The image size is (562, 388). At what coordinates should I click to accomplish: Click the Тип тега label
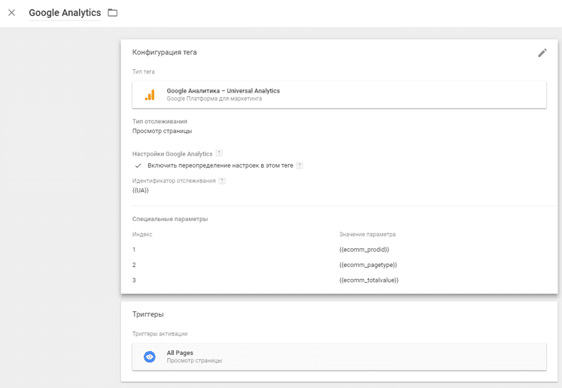[144, 71]
